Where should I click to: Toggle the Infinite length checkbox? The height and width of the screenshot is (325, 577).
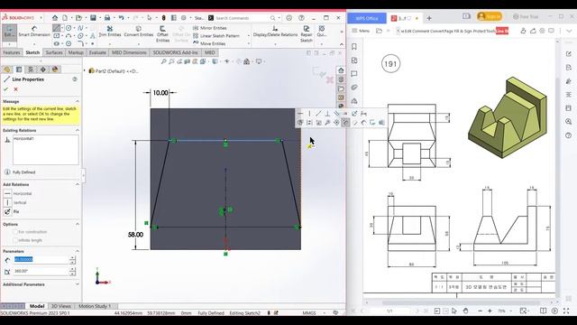coord(15,240)
